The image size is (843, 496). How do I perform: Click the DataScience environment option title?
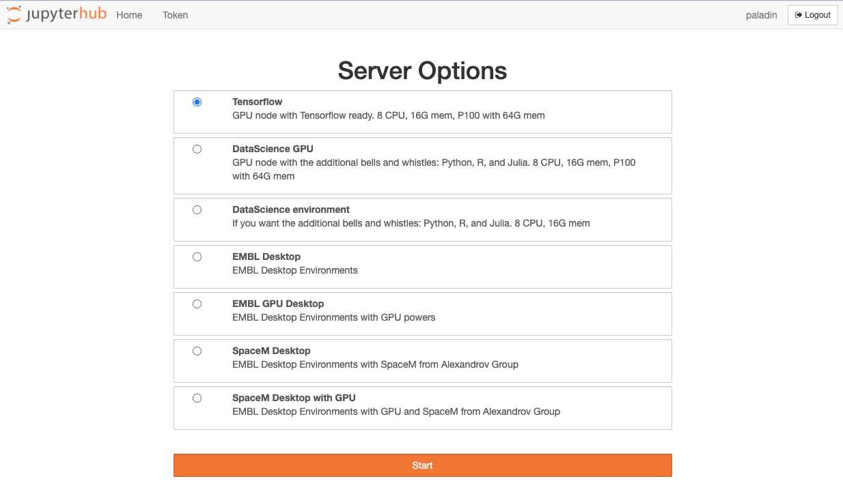(290, 209)
